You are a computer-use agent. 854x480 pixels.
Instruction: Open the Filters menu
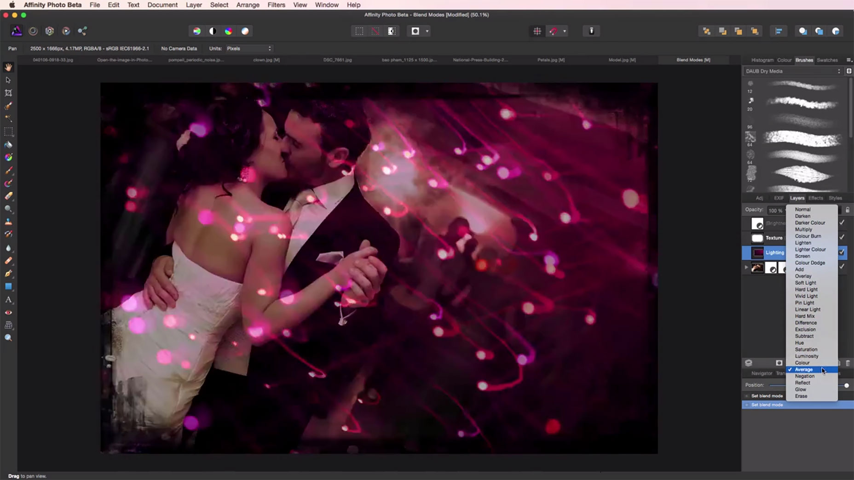pos(276,5)
